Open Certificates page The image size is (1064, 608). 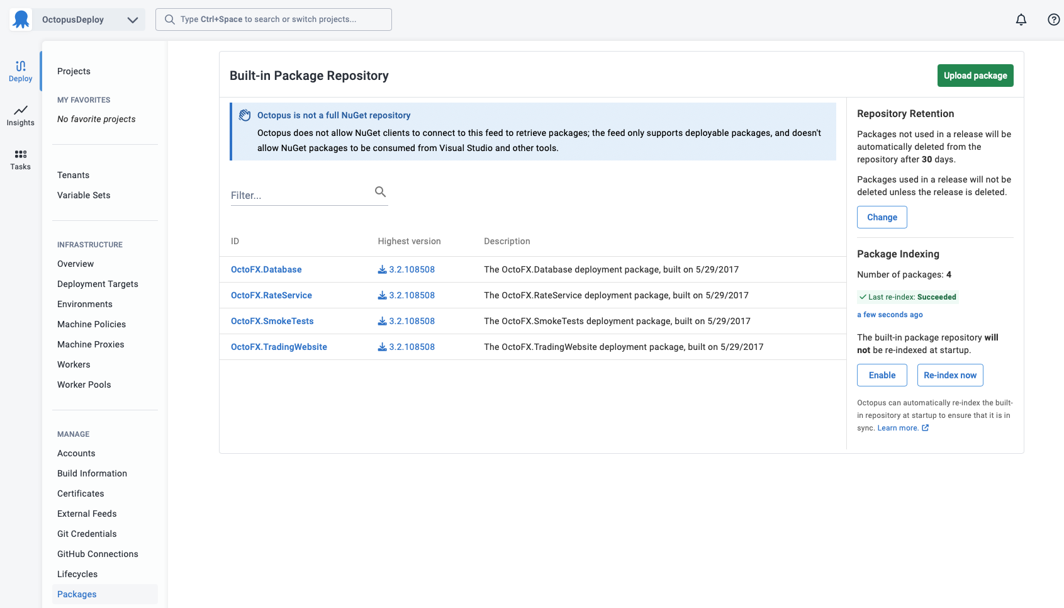pyautogui.click(x=81, y=493)
